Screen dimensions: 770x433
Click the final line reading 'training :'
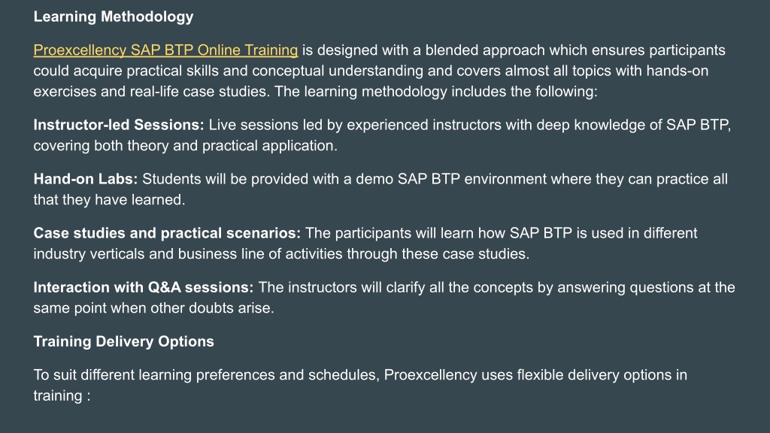(x=62, y=395)
